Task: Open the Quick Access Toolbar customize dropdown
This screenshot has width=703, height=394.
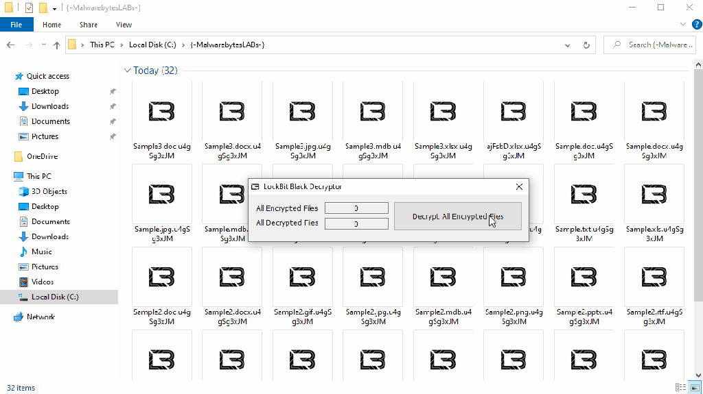Action: point(54,8)
